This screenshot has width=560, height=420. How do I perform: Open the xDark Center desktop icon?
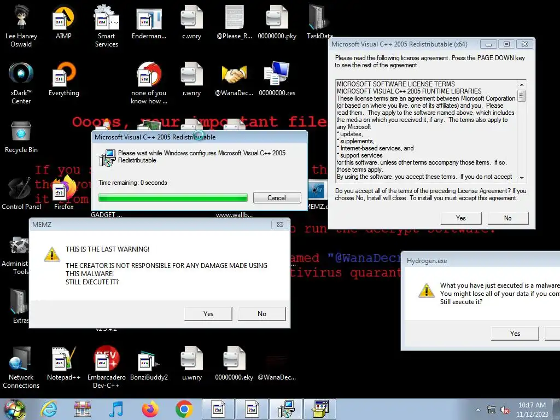coord(21,83)
